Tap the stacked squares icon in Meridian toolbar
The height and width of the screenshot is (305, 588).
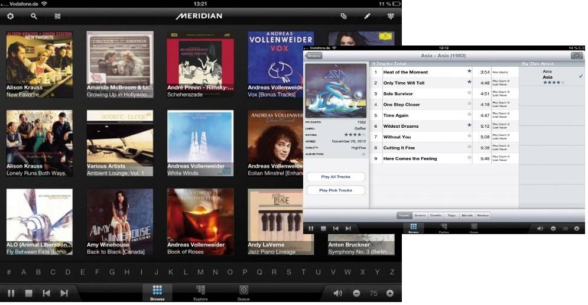[343, 16]
